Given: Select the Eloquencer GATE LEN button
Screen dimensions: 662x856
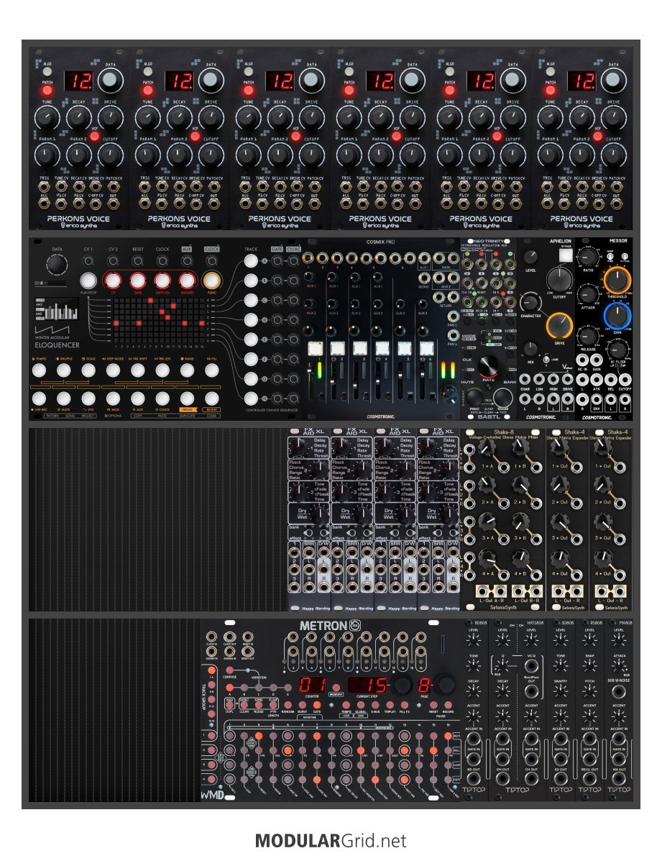Looking at the screenshot, I should (x=162, y=281).
